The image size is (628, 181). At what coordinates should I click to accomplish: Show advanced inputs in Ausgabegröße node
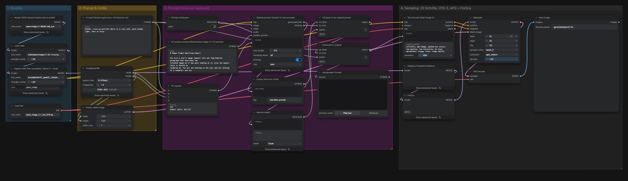click(x=107, y=95)
